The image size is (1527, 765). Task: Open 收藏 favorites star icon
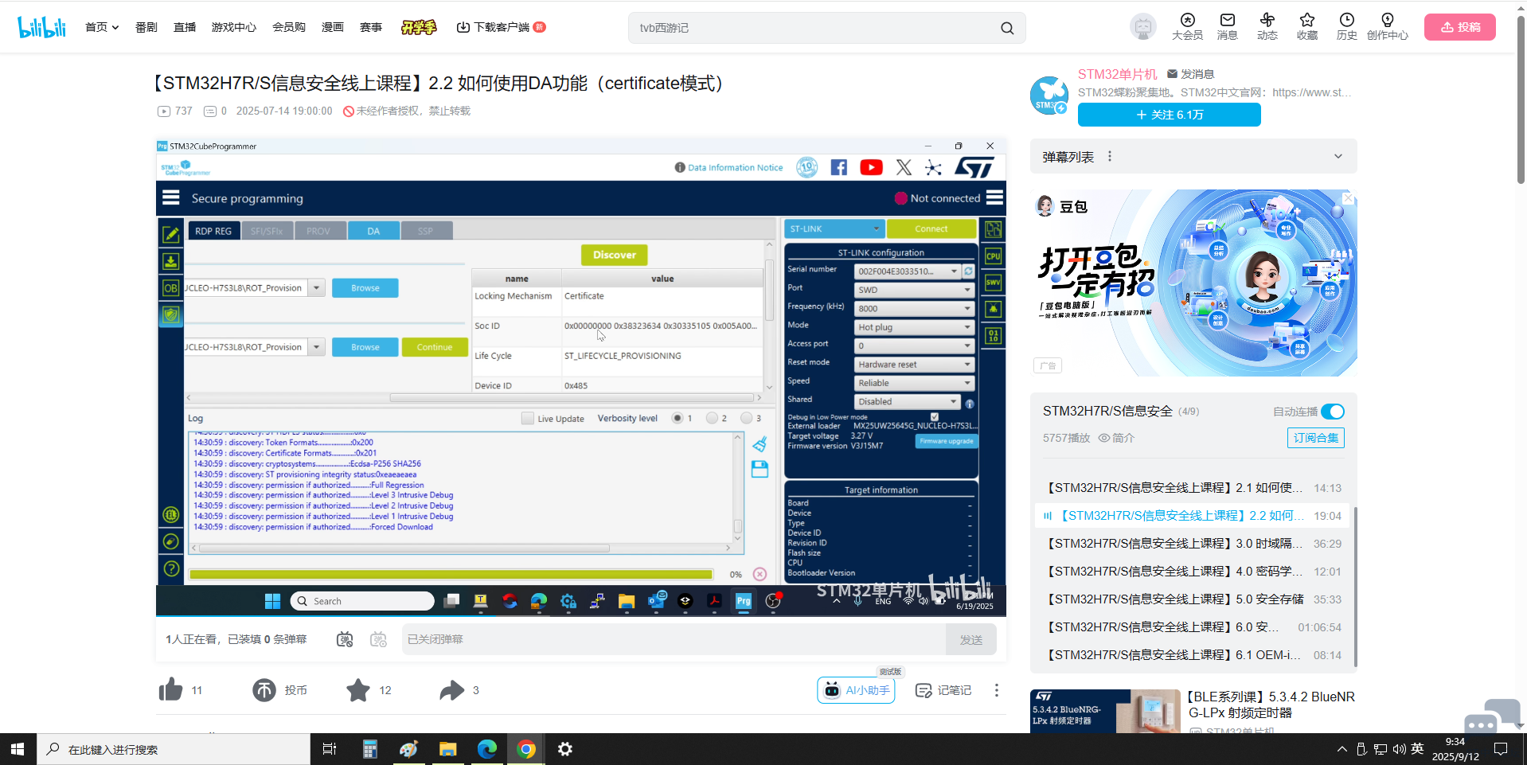pos(1306,27)
